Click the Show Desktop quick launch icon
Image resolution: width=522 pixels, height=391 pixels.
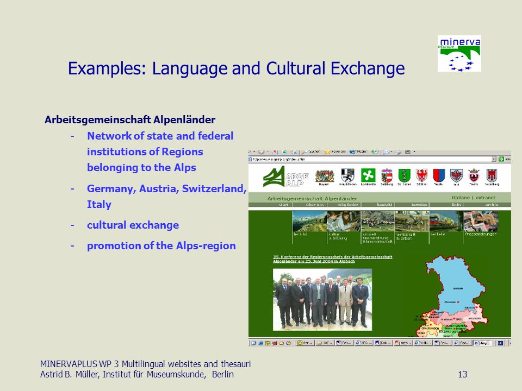pos(254,343)
